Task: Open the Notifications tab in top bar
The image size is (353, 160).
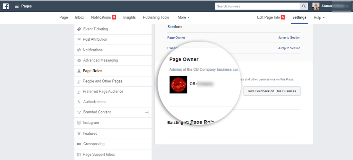Action: click(x=101, y=17)
